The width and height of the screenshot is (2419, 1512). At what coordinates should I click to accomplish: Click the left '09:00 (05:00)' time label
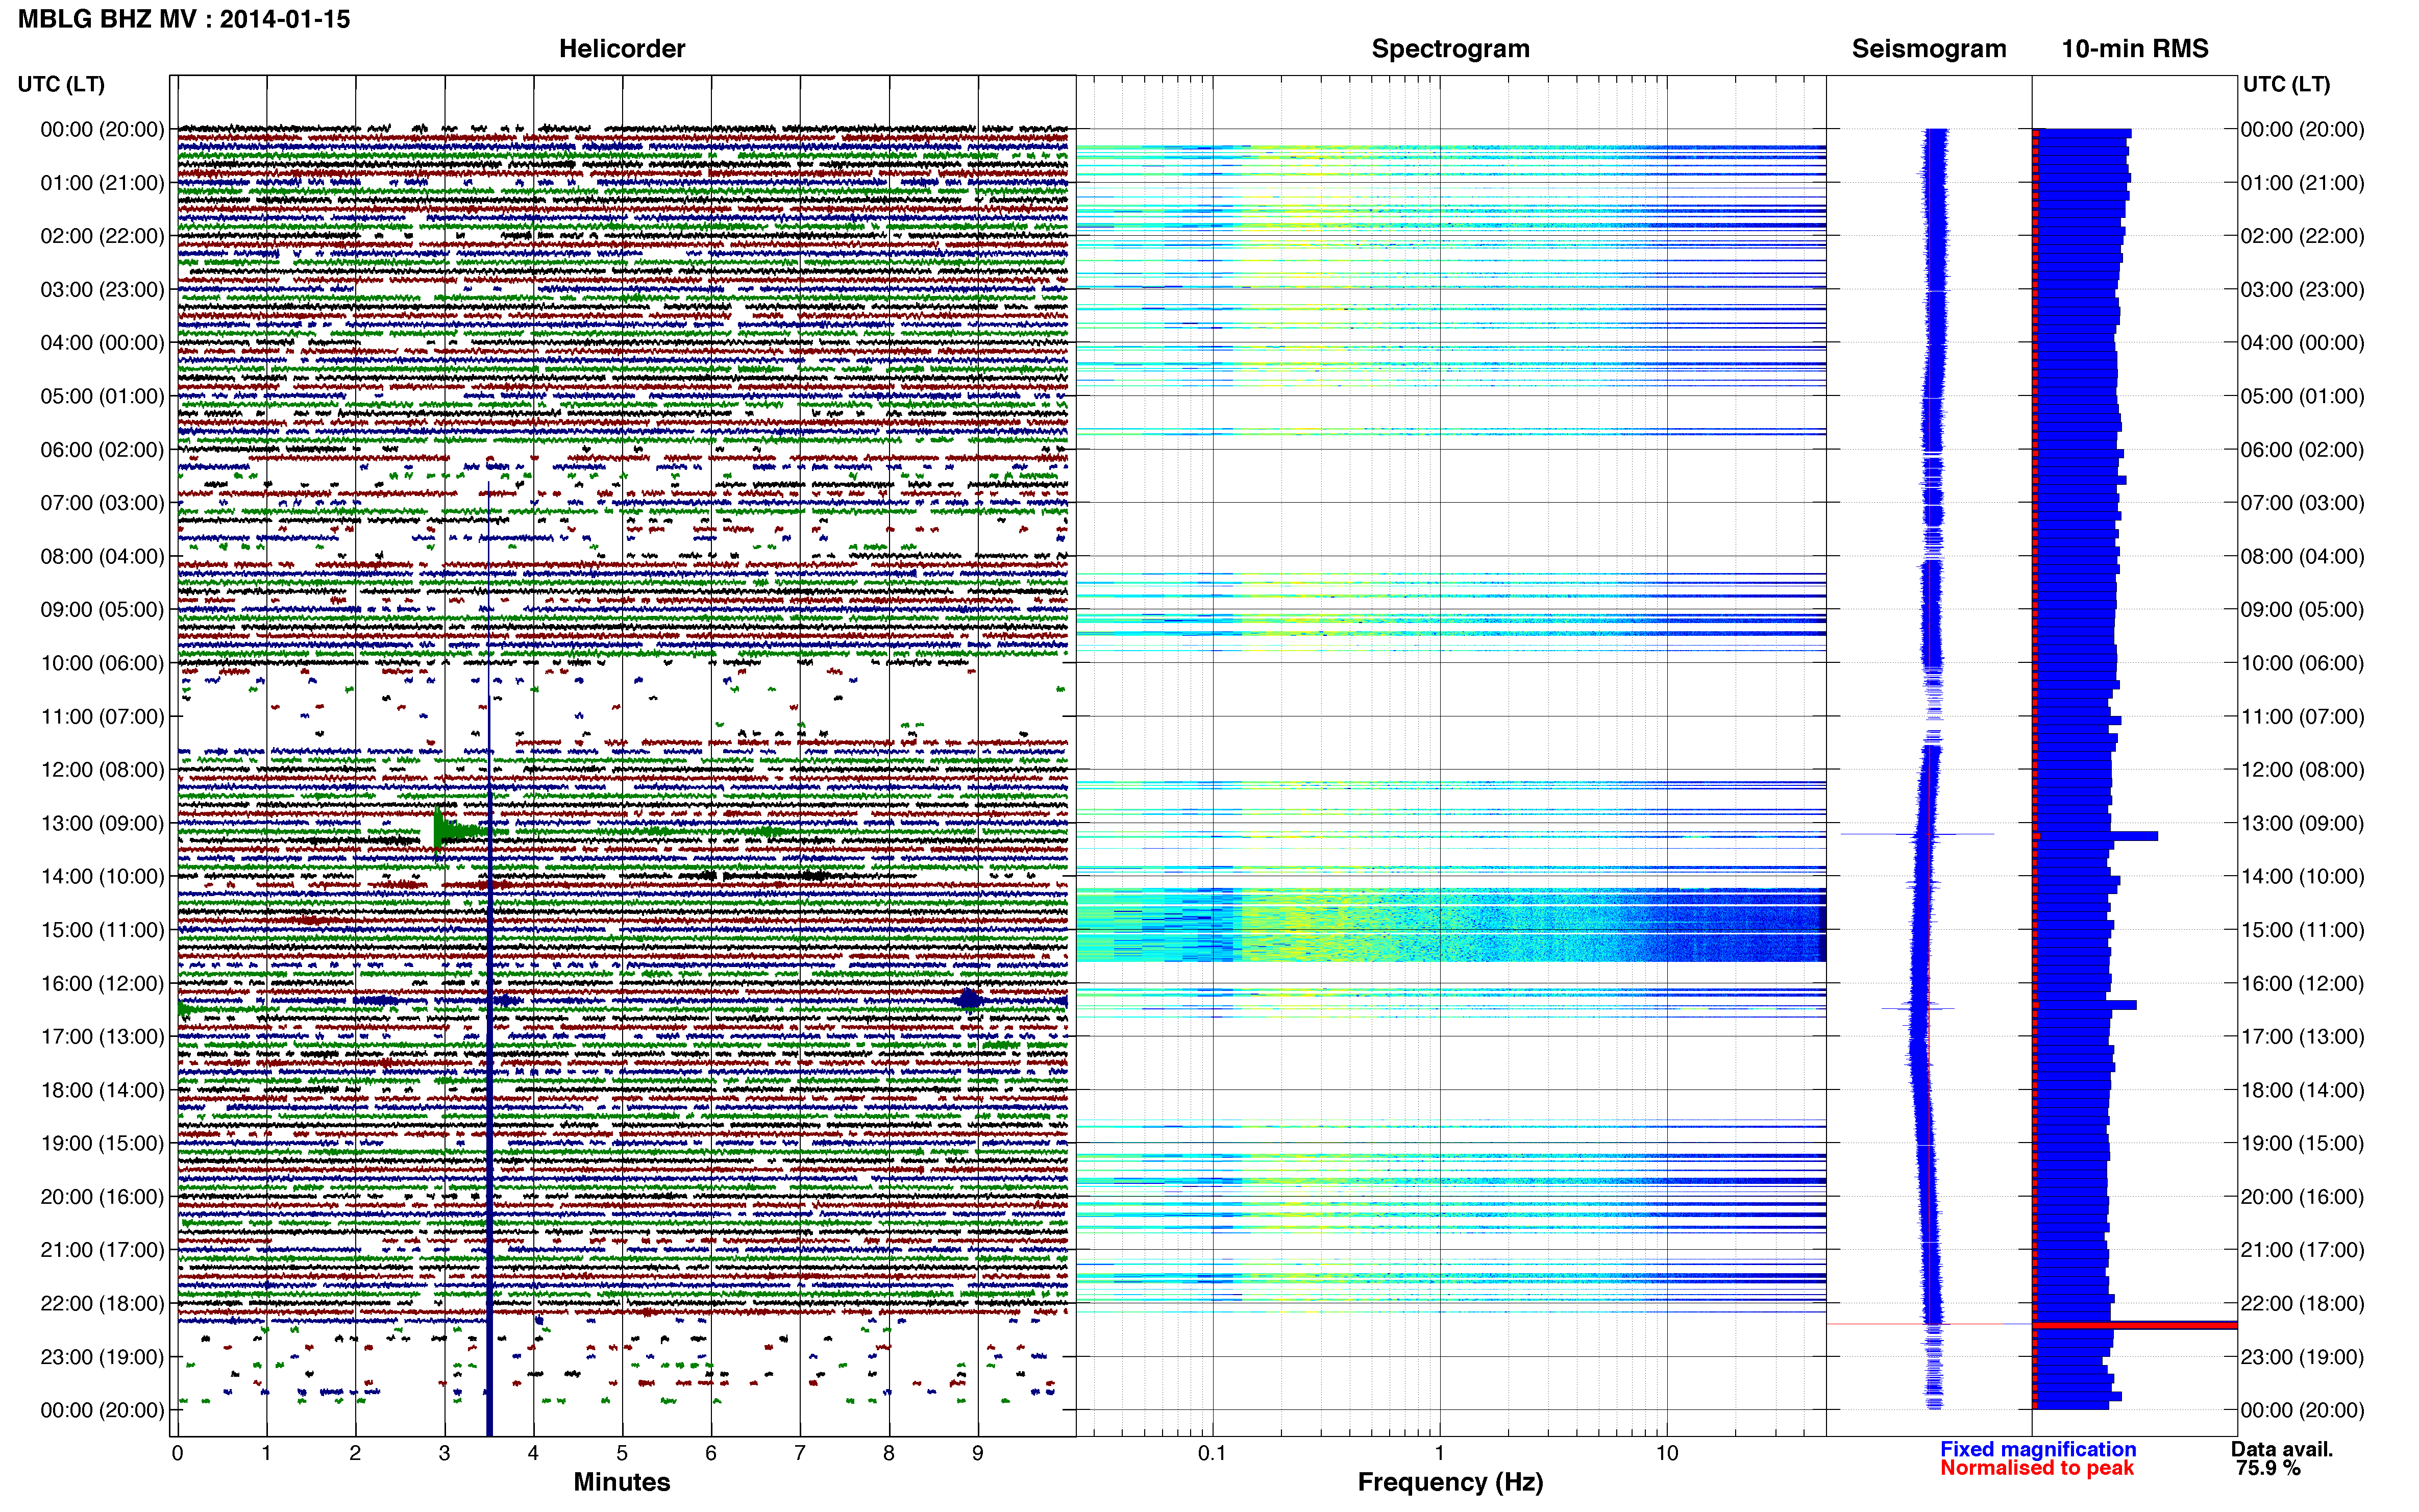102,609
